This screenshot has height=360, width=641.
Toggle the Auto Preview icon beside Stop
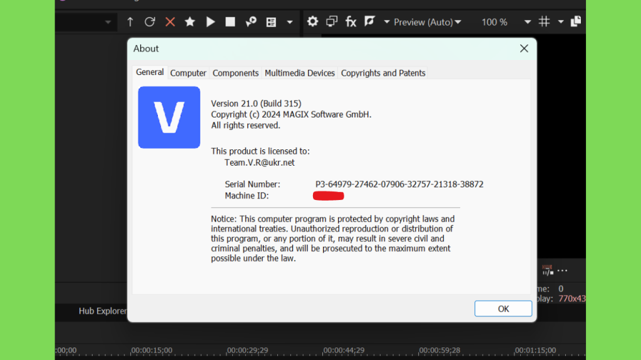(250, 22)
